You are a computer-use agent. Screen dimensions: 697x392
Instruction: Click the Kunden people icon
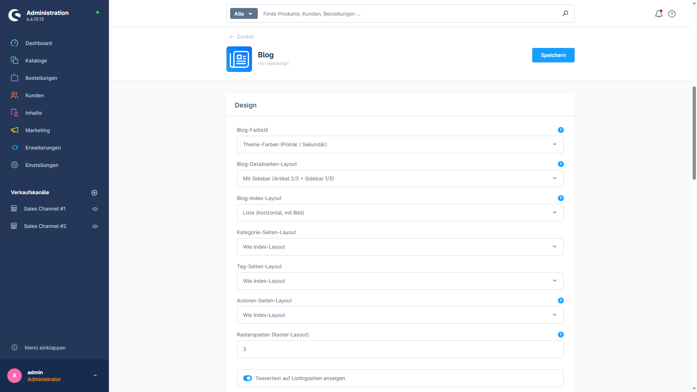(x=15, y=95)
